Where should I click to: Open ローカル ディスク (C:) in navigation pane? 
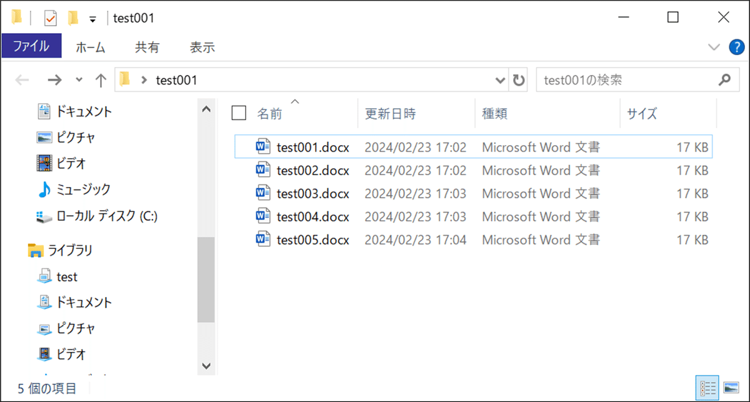pyautogui.click(x=107, y=216)
